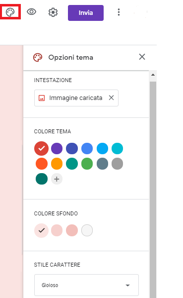Select the cyan theme color
Viewport: 183px width, 298px height.
click(117, 148)
